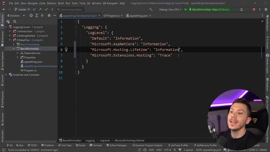Open the Git tool window

10,145
